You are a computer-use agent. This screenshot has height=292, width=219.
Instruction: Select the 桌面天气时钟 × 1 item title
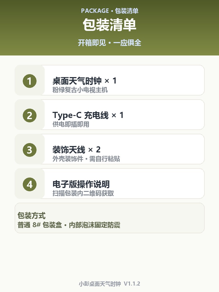coord(85,81)
